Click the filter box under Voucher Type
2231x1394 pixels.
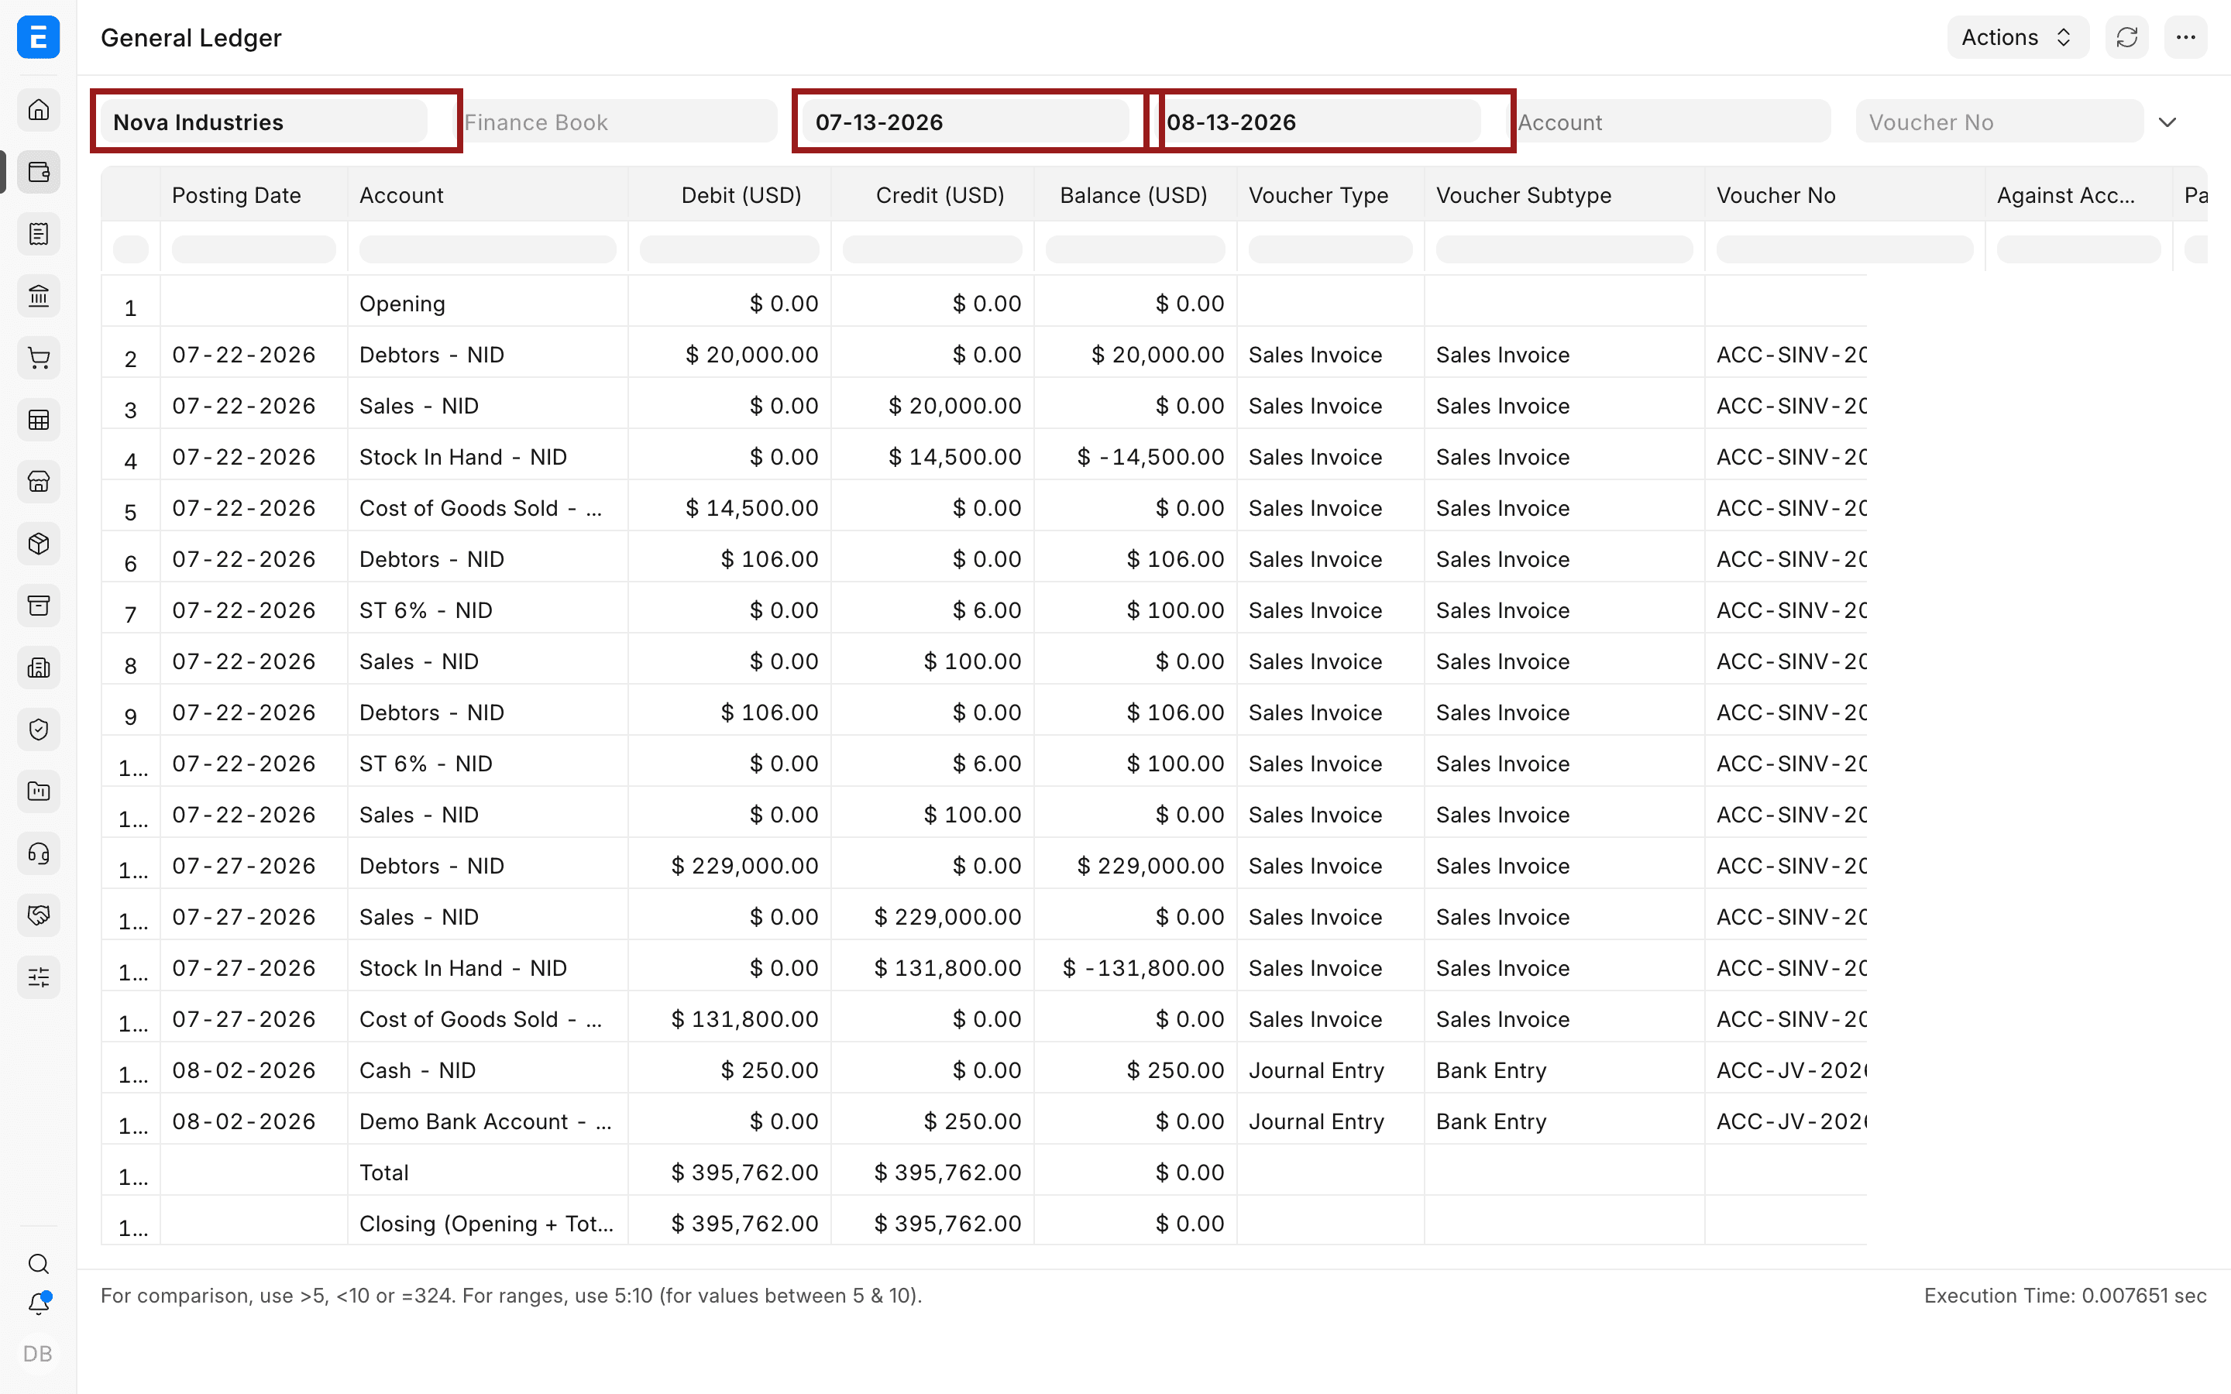(1330, 249)
